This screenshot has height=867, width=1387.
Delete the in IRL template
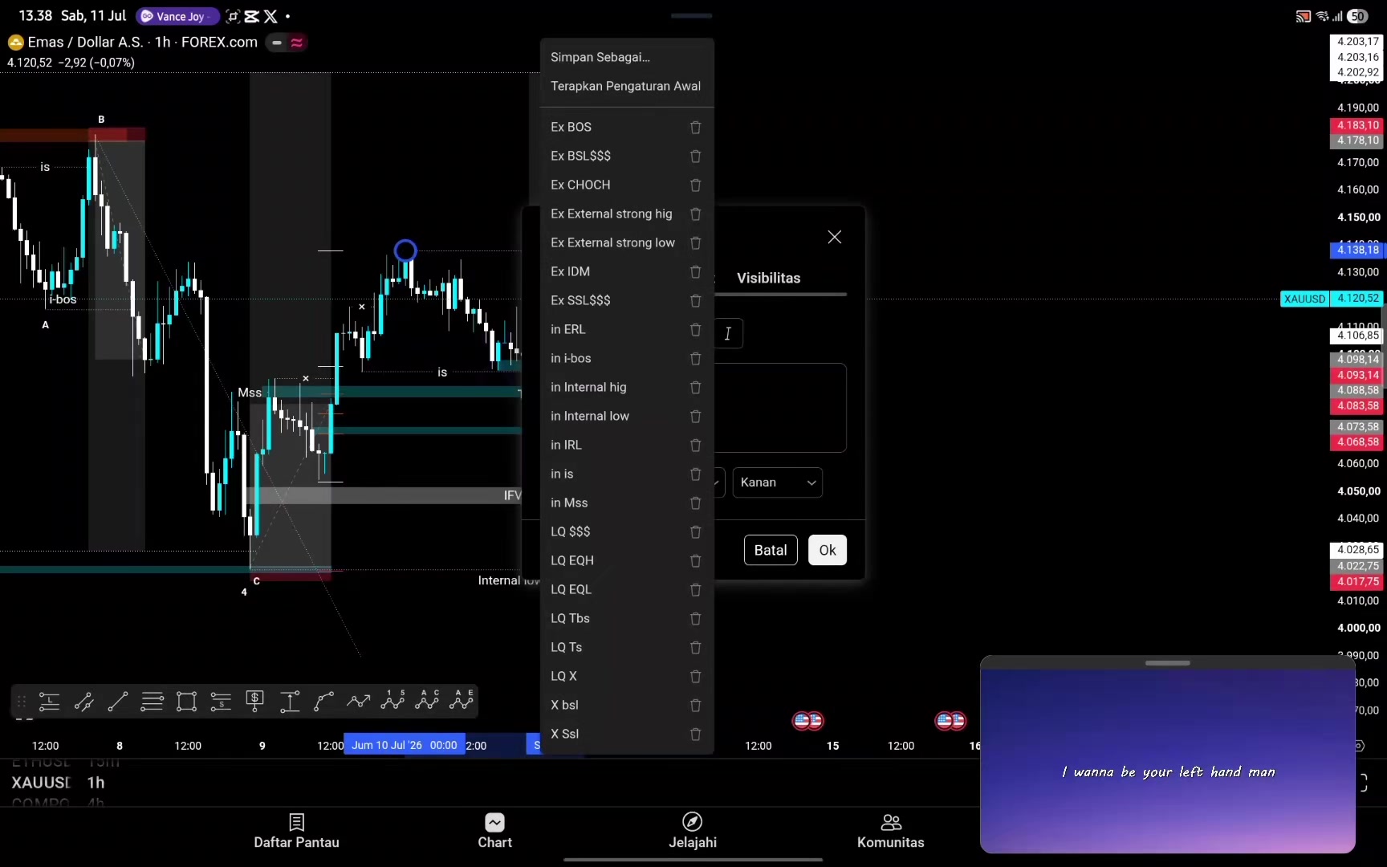tap(696, 445)
